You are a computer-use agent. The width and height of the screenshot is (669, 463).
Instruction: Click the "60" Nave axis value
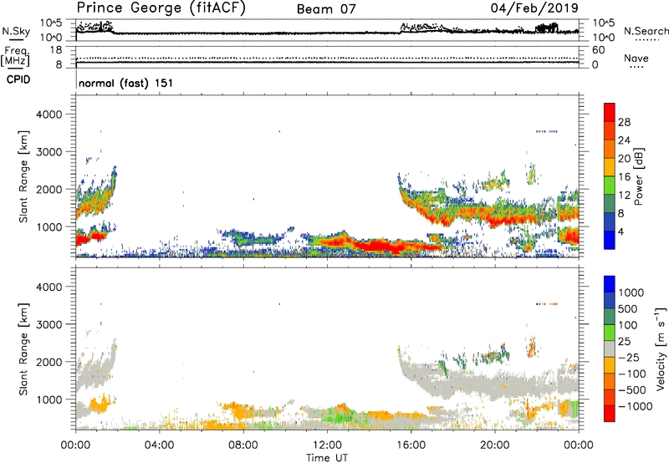[x=598, y=50]
